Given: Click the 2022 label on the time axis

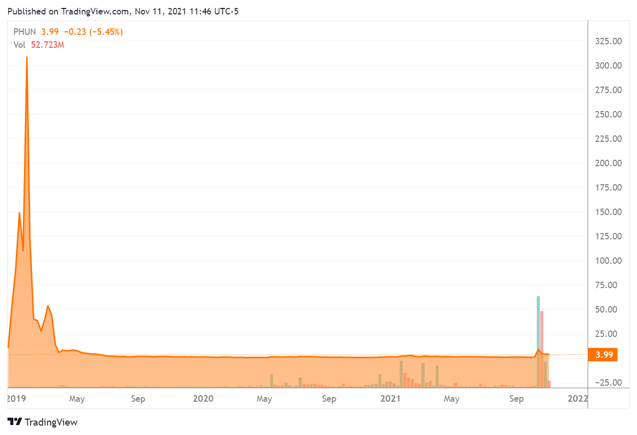Looking at the screenshot, I should click(577, 399).
